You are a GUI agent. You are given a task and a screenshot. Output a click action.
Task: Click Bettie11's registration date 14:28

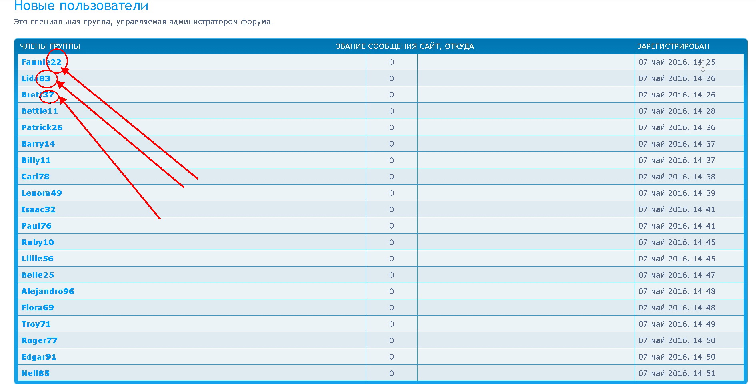(677, 111)
